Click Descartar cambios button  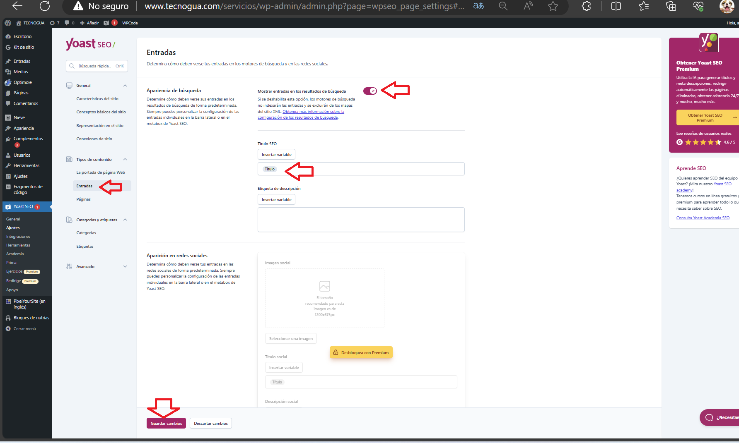(211, 423)
